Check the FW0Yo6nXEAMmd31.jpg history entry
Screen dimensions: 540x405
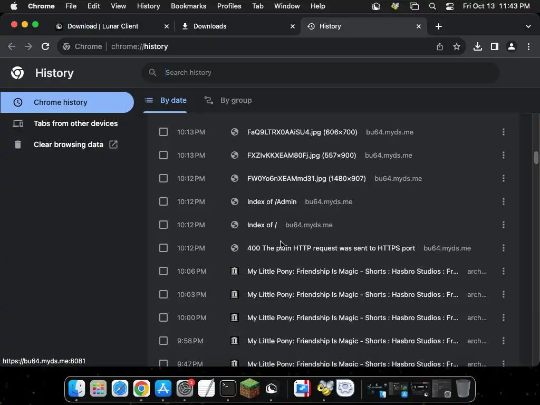(x=163, y=178)
